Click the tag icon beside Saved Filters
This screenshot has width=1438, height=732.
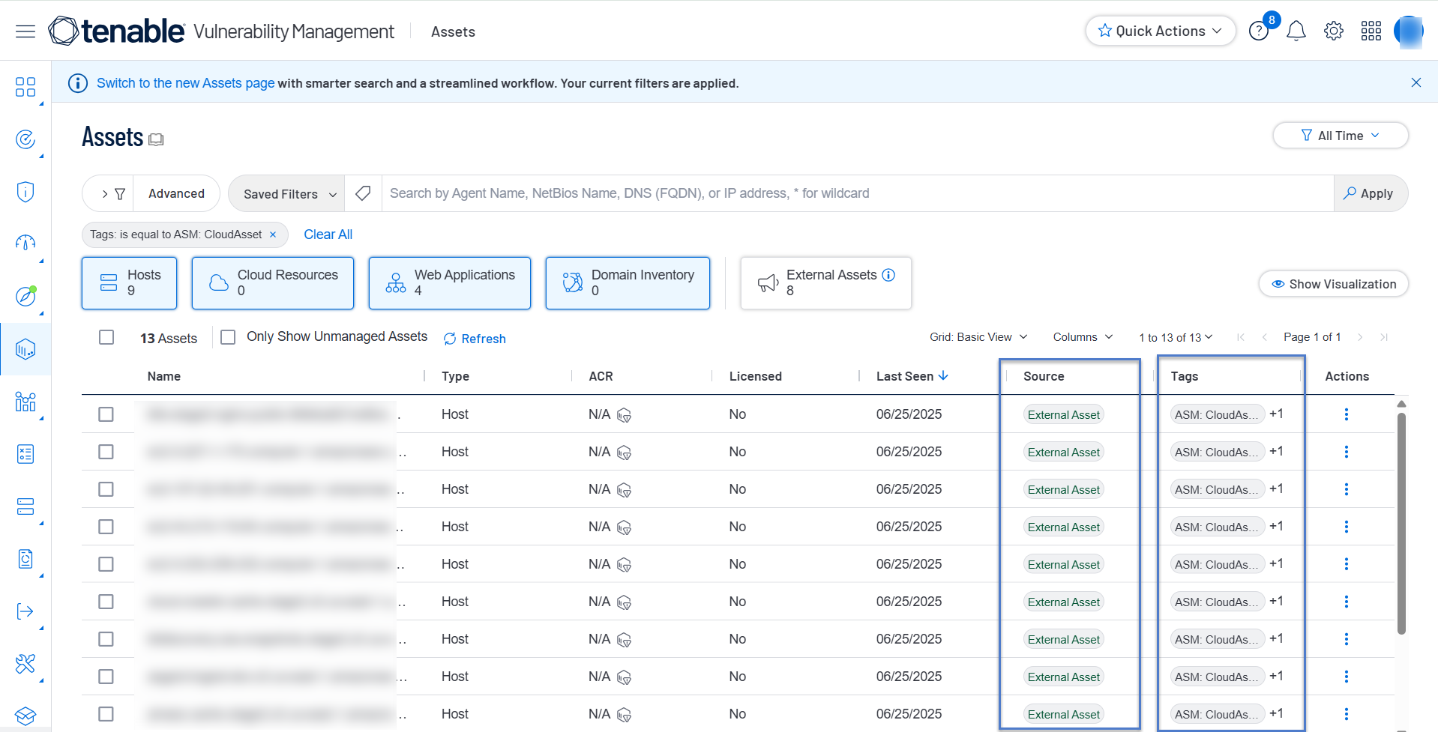363,193
